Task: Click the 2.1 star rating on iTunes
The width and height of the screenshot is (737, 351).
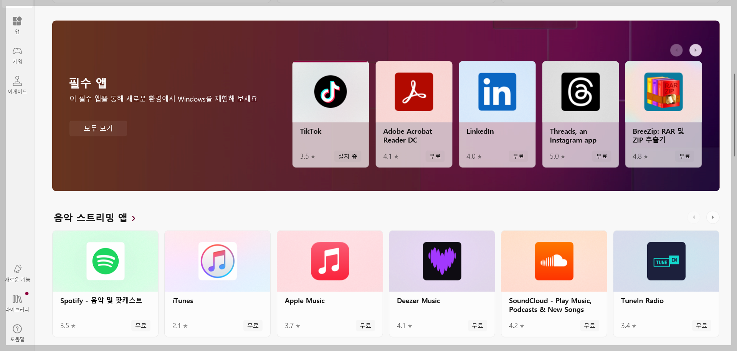Action: point(180,326)
